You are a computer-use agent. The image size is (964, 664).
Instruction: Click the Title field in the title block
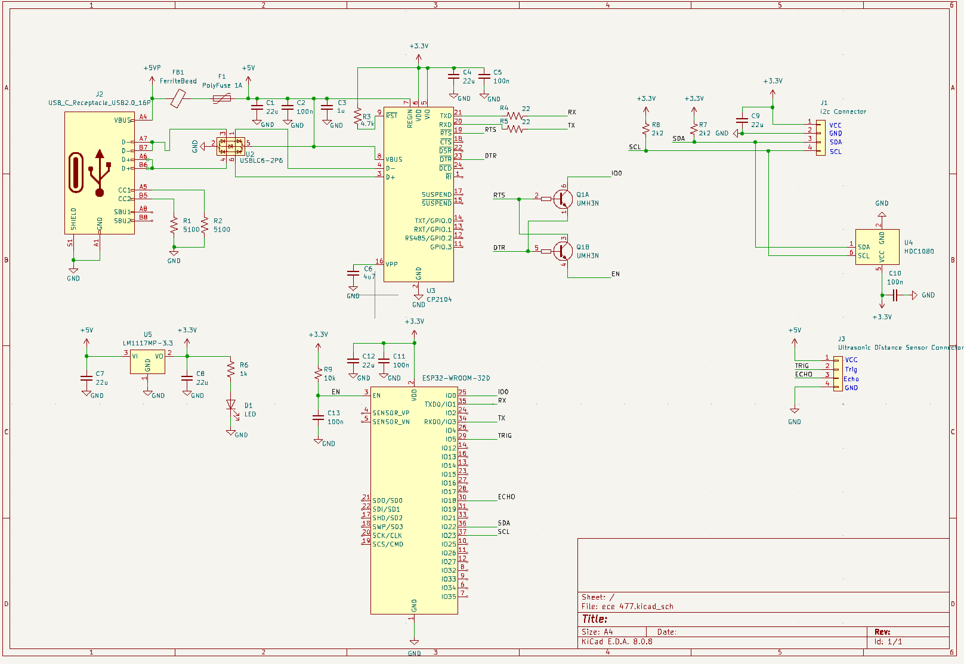point(595,619)
